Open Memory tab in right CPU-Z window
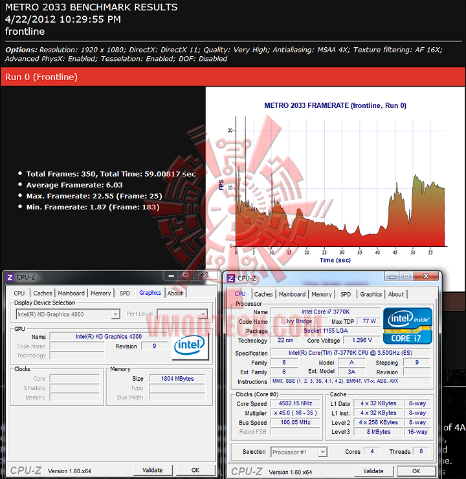The height and width of the screenshot is (479, 466). coord(322,294)
